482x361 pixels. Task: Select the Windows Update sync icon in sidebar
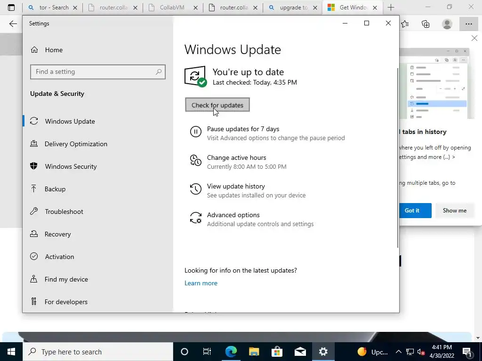34,121
